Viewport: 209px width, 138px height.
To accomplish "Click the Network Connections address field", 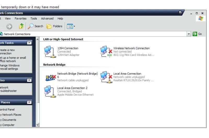I will coord(93,34).
